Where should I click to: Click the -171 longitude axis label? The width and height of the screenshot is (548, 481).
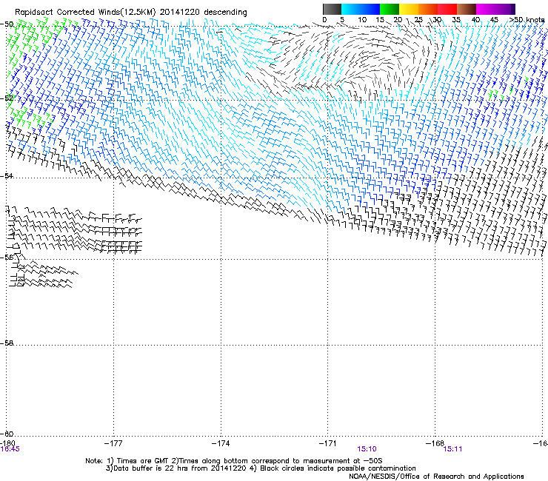(x=328, y=443)
